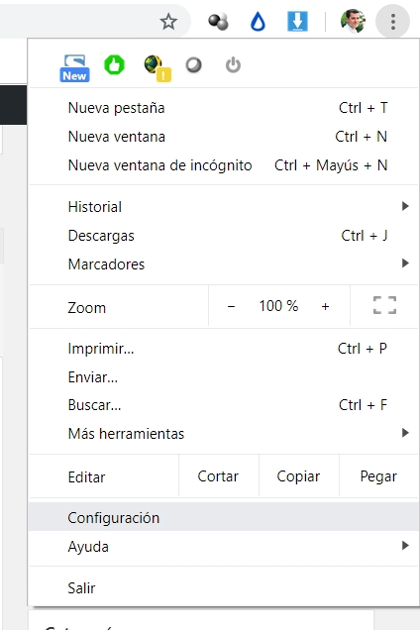Toggle full screen mode next to Zoom
The image size is (420, 630).
(x=384, y=305)
